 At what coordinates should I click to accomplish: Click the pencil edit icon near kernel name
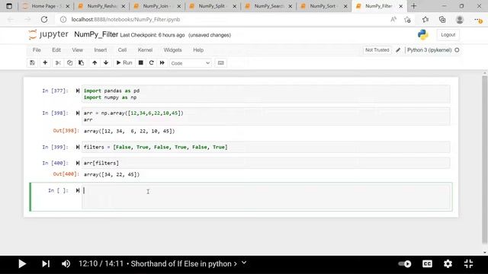click(398, 50)
